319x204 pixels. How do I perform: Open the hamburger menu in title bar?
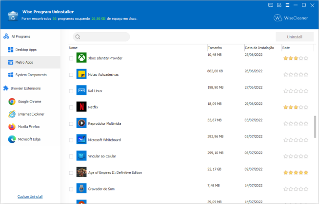[287, 5]
